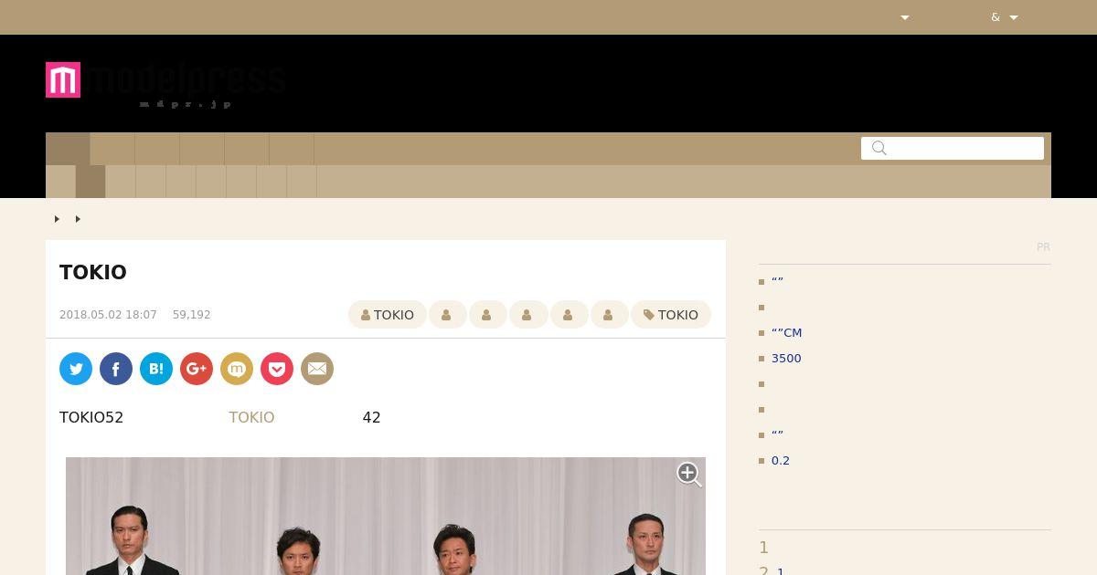Share the article on Google+
Viewport: 1097px width, 575px height.
pos(197,369)
